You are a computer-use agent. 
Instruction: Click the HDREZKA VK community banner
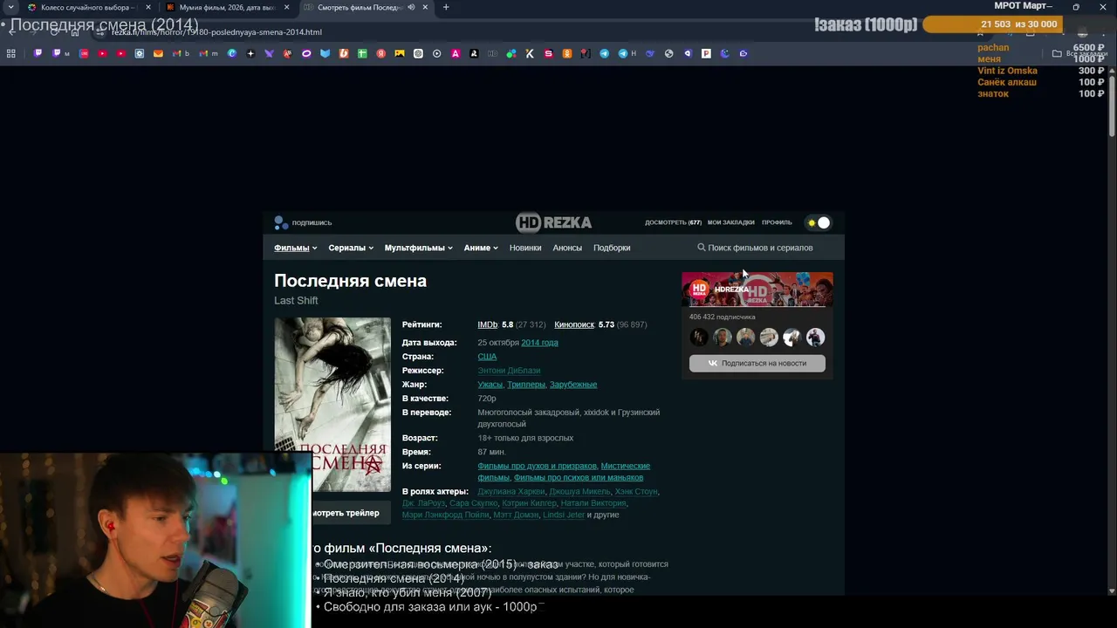point(757,290)
